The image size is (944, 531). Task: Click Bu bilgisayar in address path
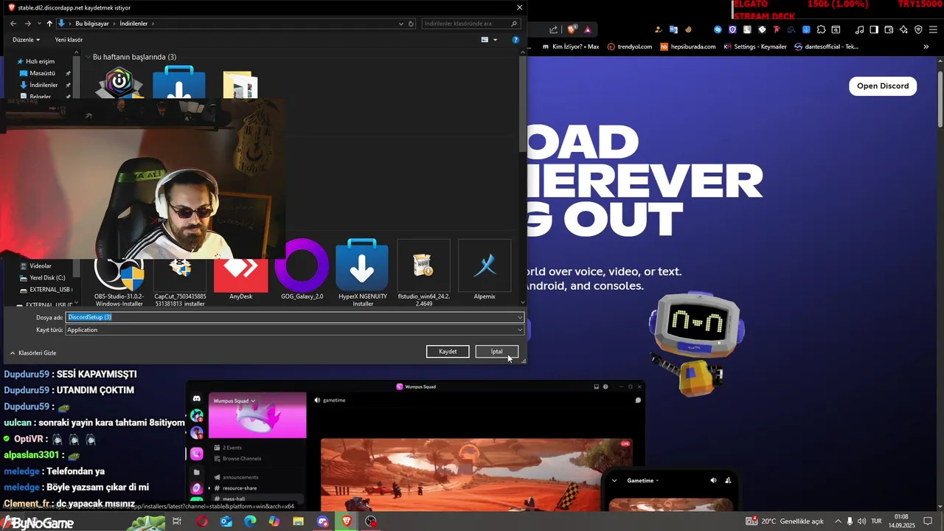click(92, 24)
